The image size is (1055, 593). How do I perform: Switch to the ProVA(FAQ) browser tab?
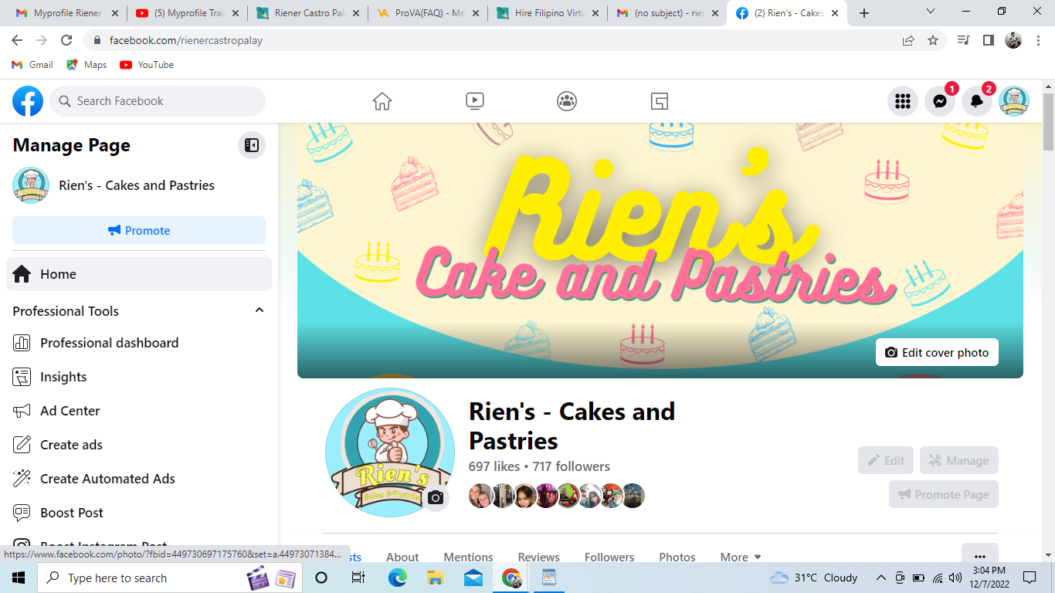click(427, 13)
